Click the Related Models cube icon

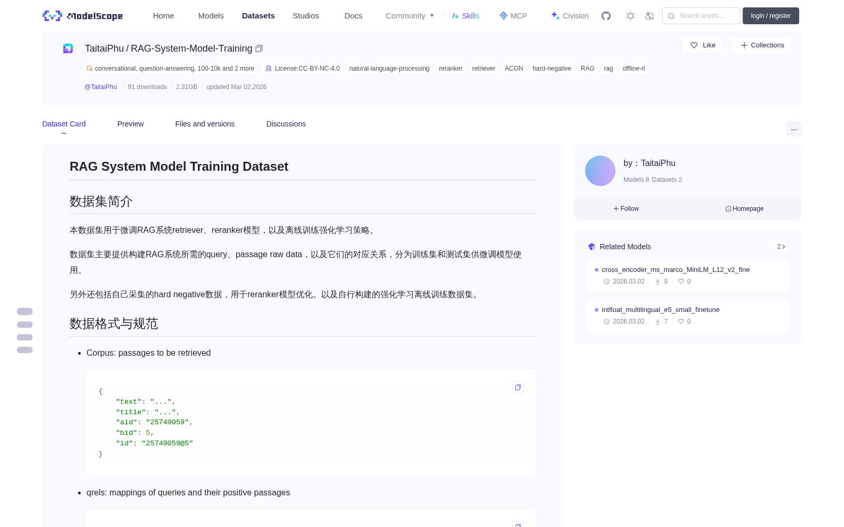[592, 247]
